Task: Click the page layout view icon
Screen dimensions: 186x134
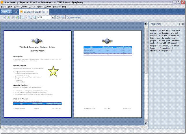Action: (x=23, y=18)
